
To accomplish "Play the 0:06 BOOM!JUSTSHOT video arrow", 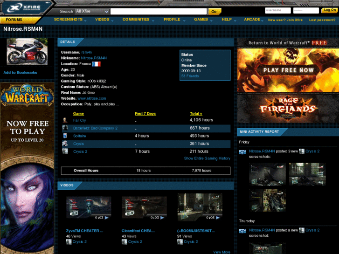I will (218, 218).
